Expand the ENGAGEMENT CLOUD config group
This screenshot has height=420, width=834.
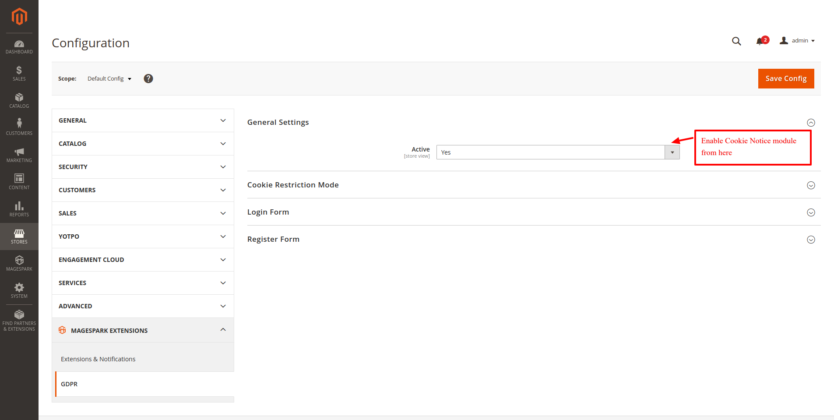point(143,260)
